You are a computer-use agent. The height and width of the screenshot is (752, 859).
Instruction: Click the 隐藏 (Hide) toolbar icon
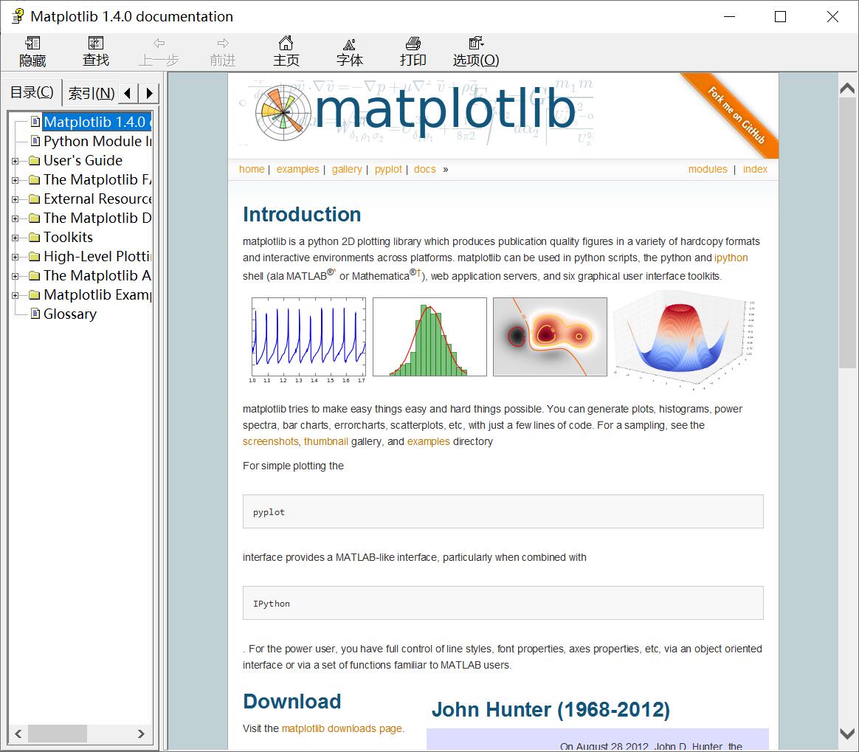32,50
